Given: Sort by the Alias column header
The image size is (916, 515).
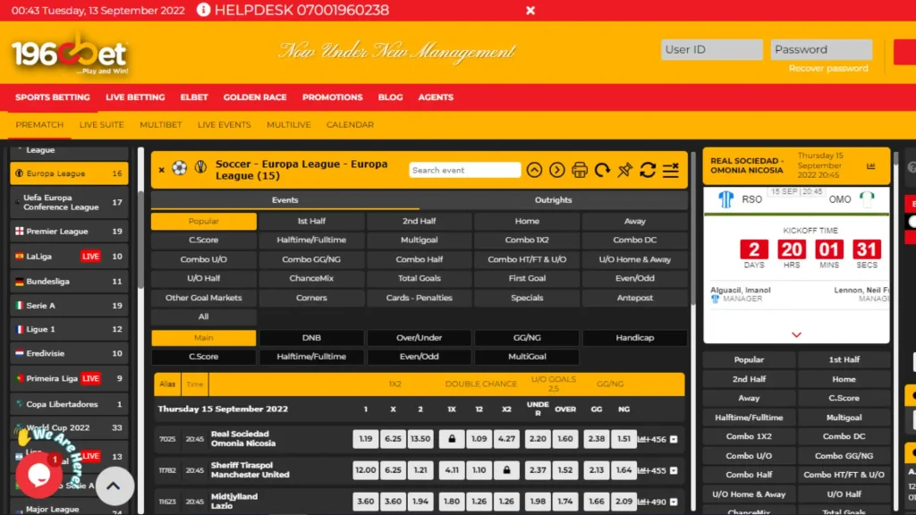Looking at the screenshot, I should point(167,384).
